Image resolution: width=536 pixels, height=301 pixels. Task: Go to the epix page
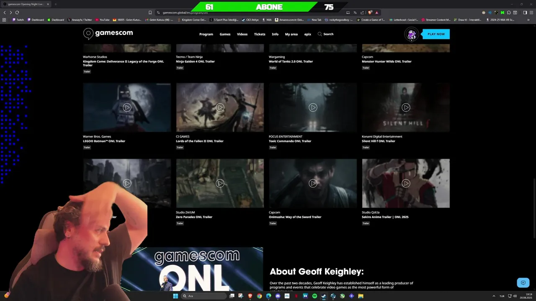308,34
